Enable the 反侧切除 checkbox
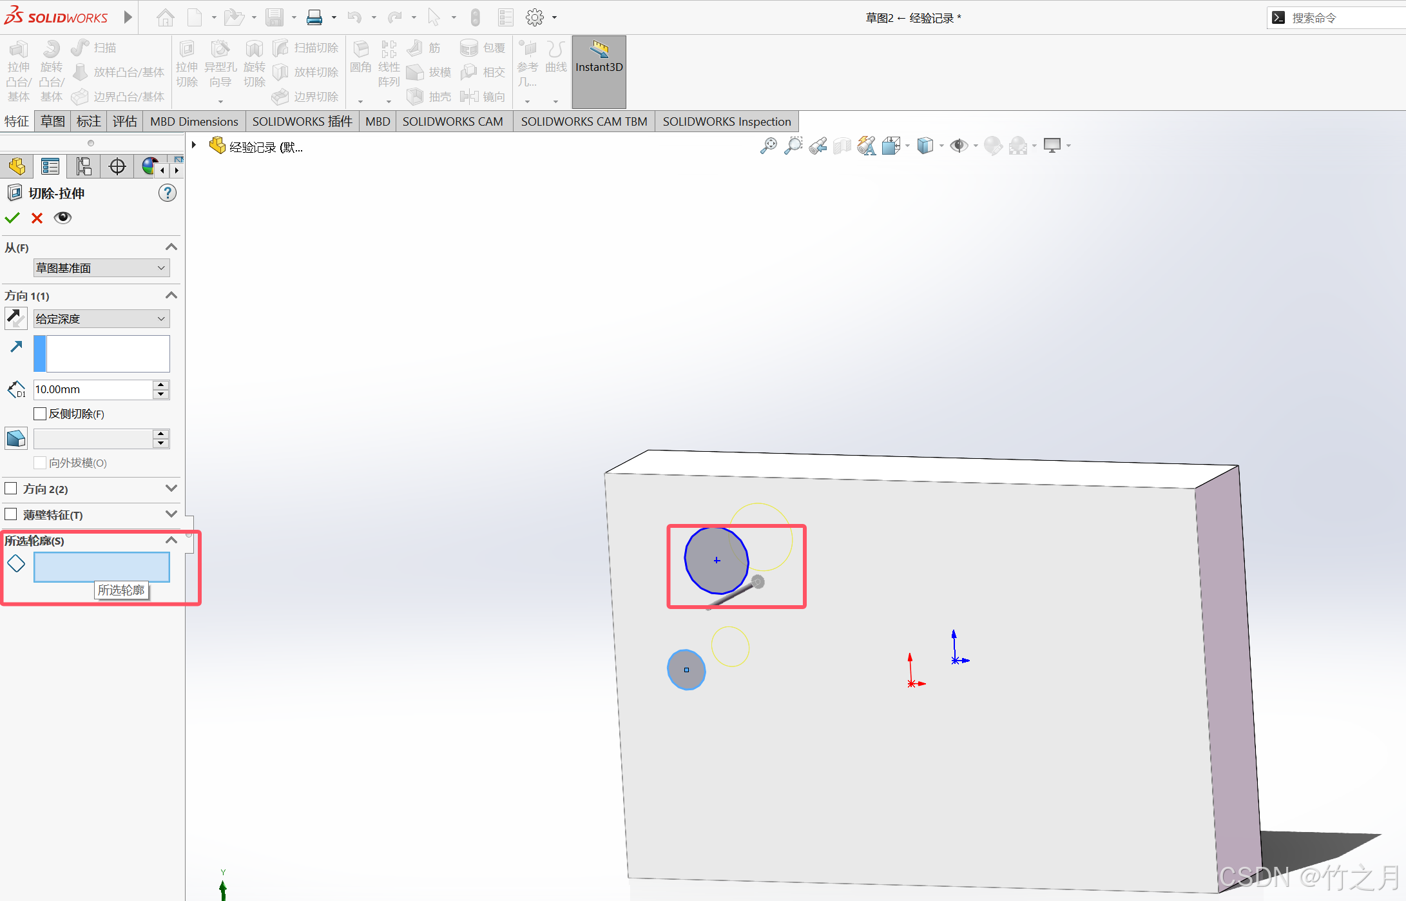Image resolution: width=1406 pixels, height=901 pixels. coord(40,414)
